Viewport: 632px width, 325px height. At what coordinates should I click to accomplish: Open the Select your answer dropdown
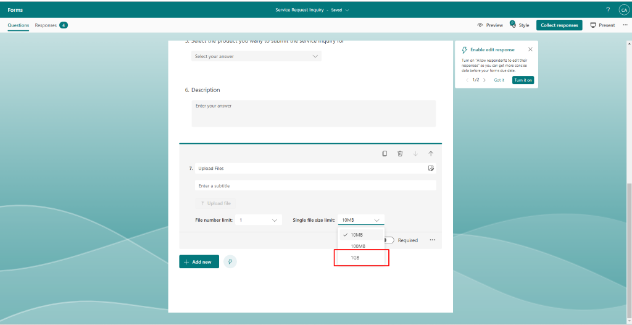pos(256,56)
